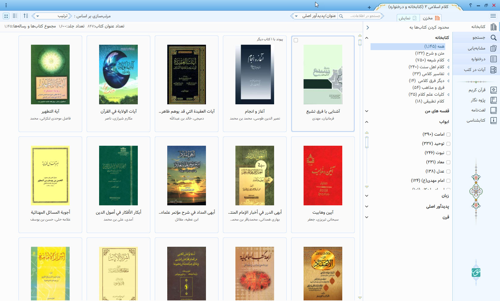The image size is (500, 301).
Task: Open the پژوه نگار sidebar icon
Action: [x=493, y=100]
